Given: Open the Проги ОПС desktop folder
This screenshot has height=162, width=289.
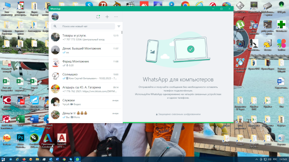Looking at the screenshot, I should click(x=254, y=64).
